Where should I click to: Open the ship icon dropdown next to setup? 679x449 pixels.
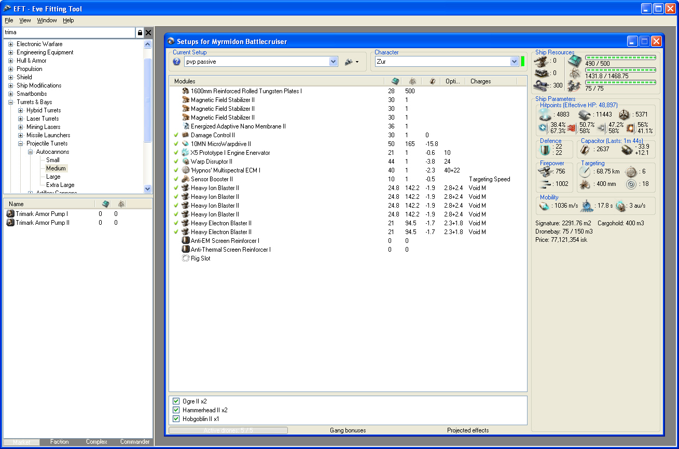[352, 62]
